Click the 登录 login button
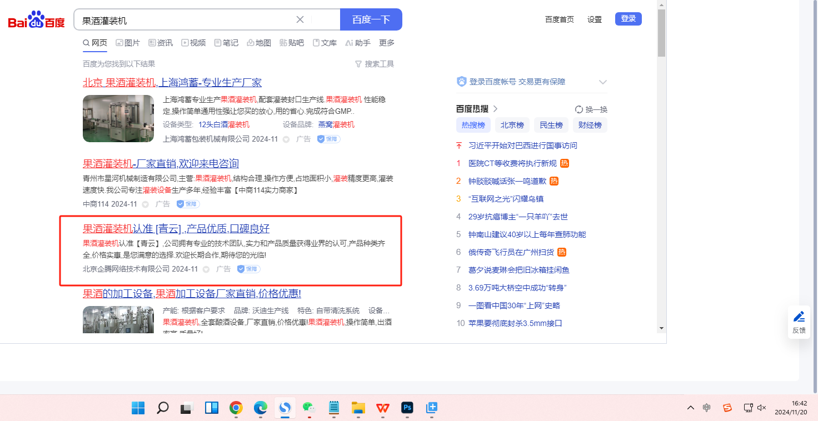 pyautogui.click(x=628, y=19)
